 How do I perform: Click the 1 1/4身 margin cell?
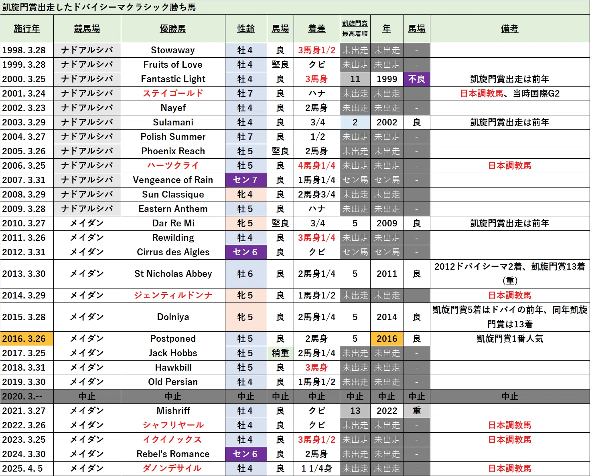[317, 468]
